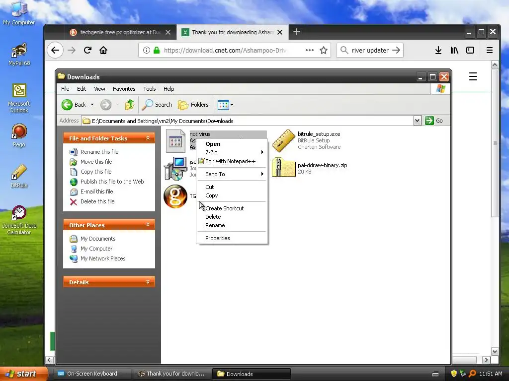Collapse File and Folder Tasks panel

pos(148,138)
